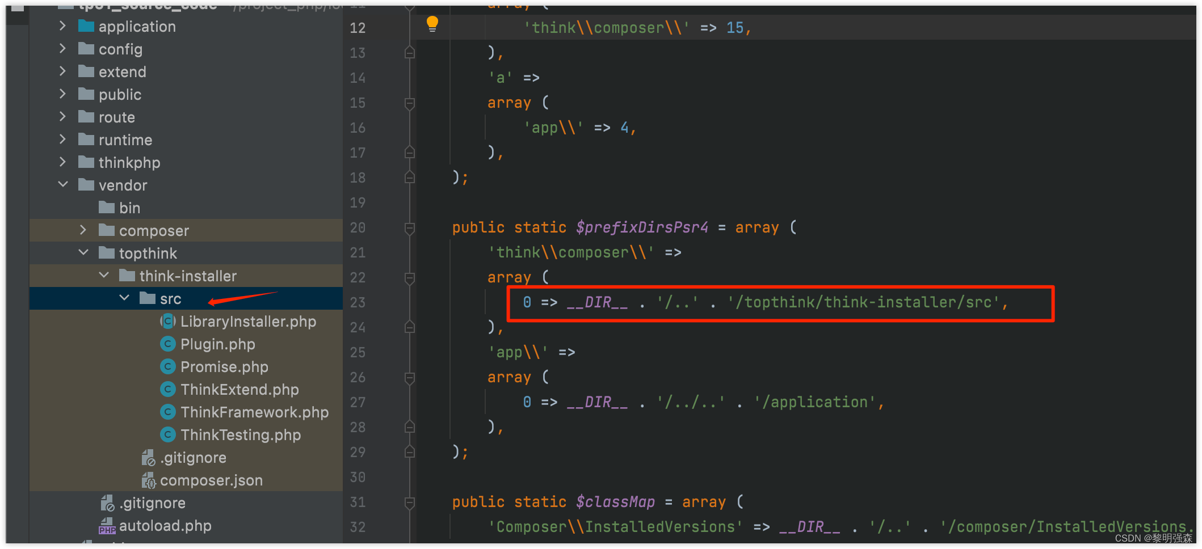Select the route folder icon

[86, 116]
